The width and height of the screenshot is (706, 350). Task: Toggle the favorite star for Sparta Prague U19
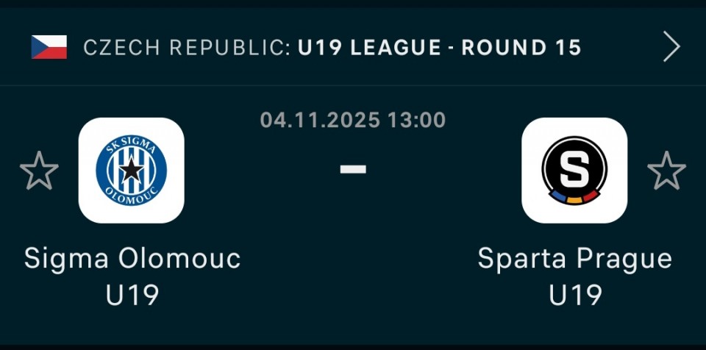[666, 171]
